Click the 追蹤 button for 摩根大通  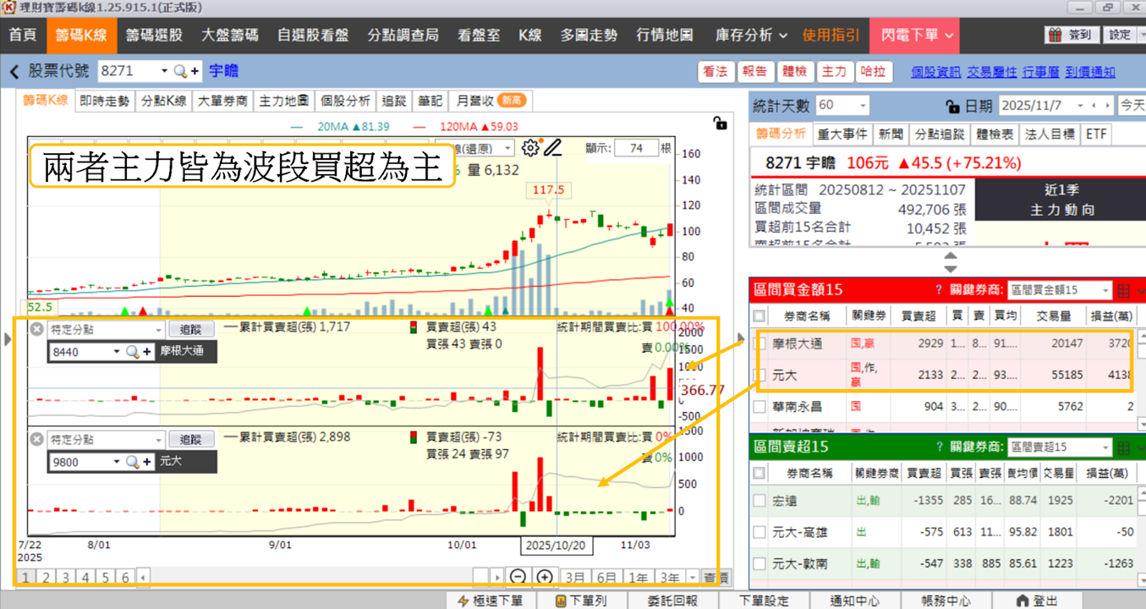[190, 329]
